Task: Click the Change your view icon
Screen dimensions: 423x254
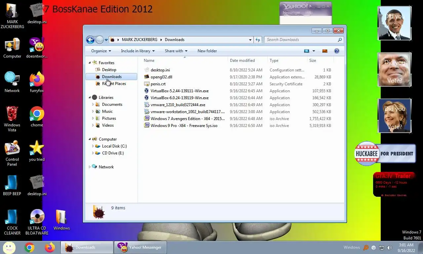Action: click(307, 51)
